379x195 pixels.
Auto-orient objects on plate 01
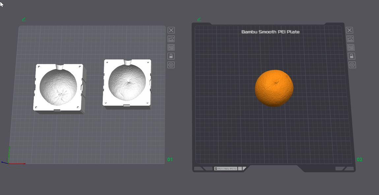pyautogui.click(x=171, y=39)
